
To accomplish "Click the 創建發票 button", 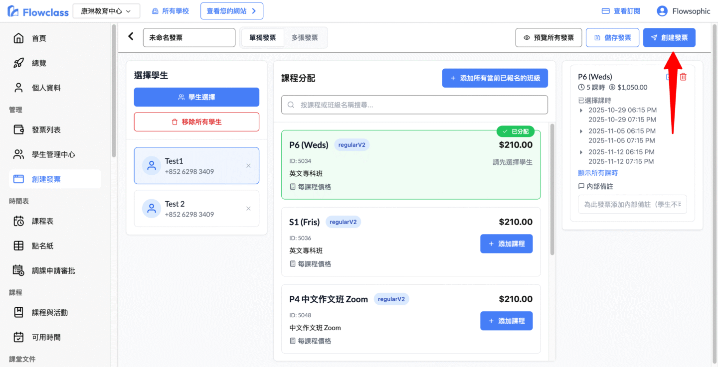I will point(669,38).
